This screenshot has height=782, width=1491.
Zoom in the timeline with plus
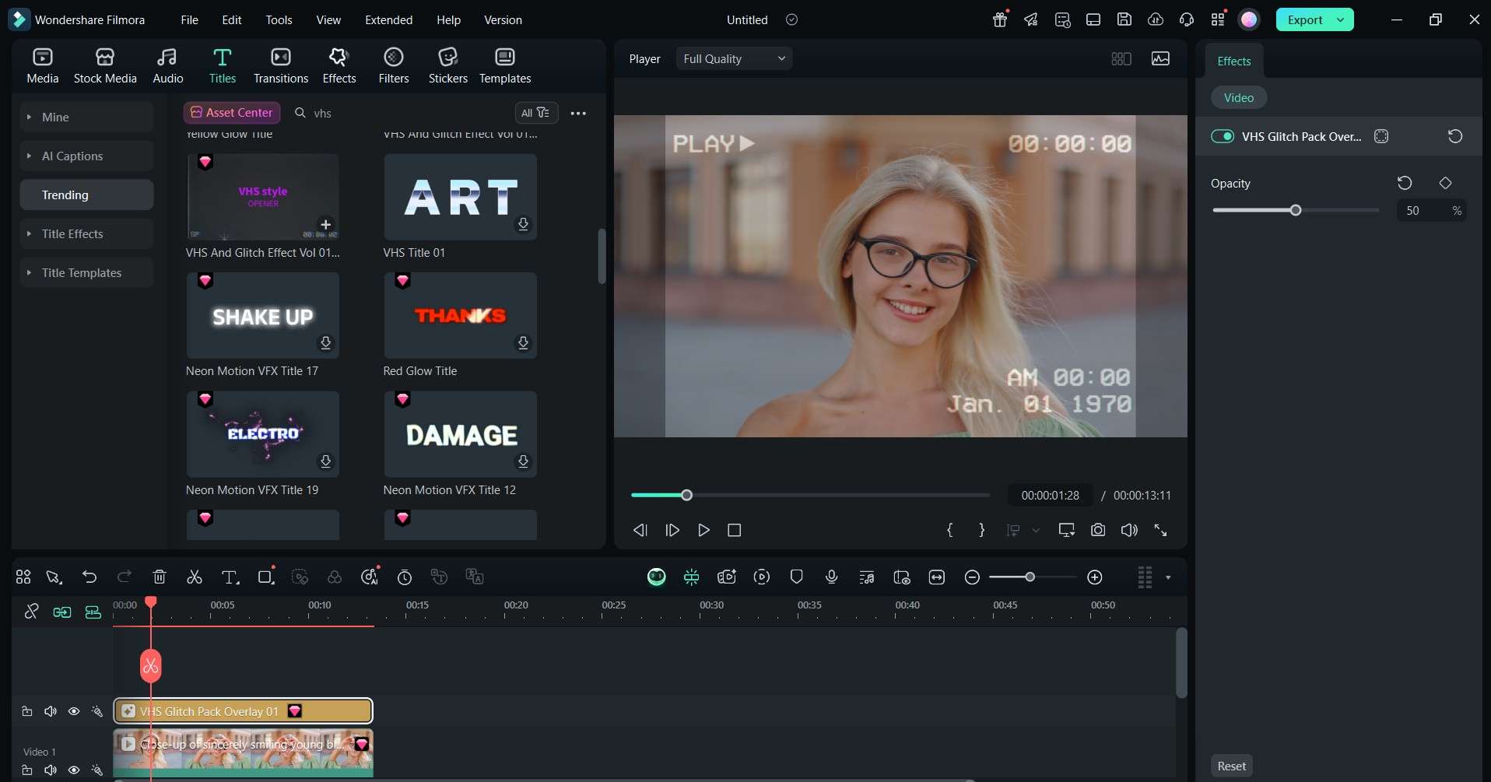click(x=1095, y=577)
